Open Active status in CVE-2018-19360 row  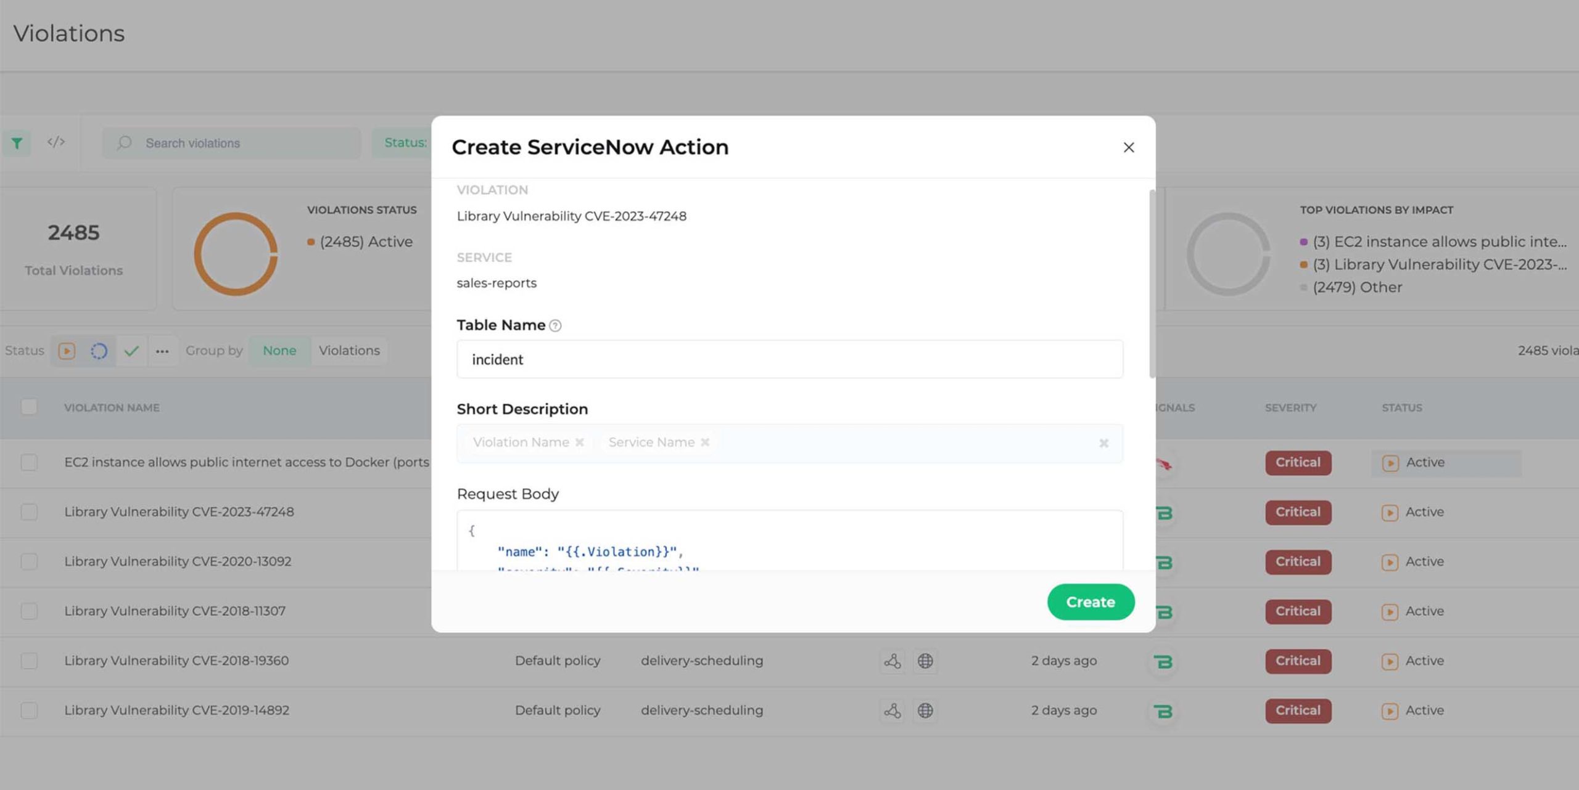pos(1412,661)
